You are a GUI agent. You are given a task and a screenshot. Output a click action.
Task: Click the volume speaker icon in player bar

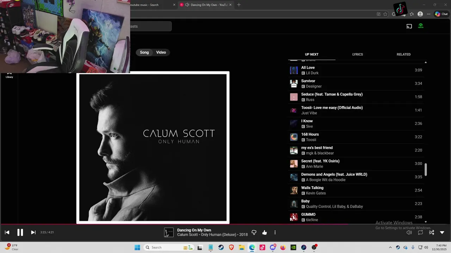[409, 233]
